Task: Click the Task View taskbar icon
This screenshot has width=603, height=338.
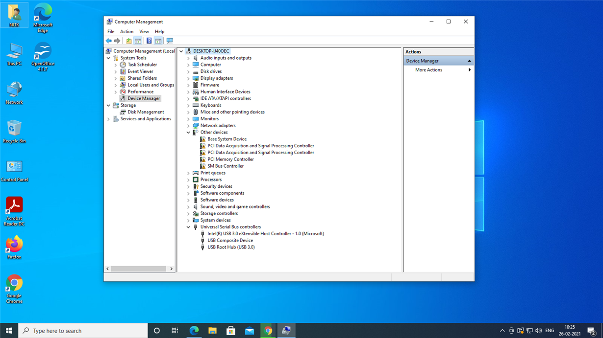Action: click(x=175, y=331)
